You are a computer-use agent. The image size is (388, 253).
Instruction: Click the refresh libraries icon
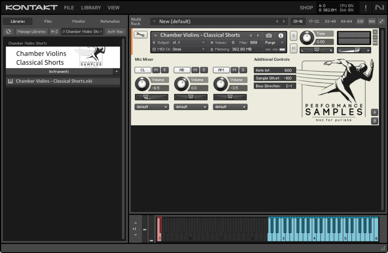(x=9, y=32)
